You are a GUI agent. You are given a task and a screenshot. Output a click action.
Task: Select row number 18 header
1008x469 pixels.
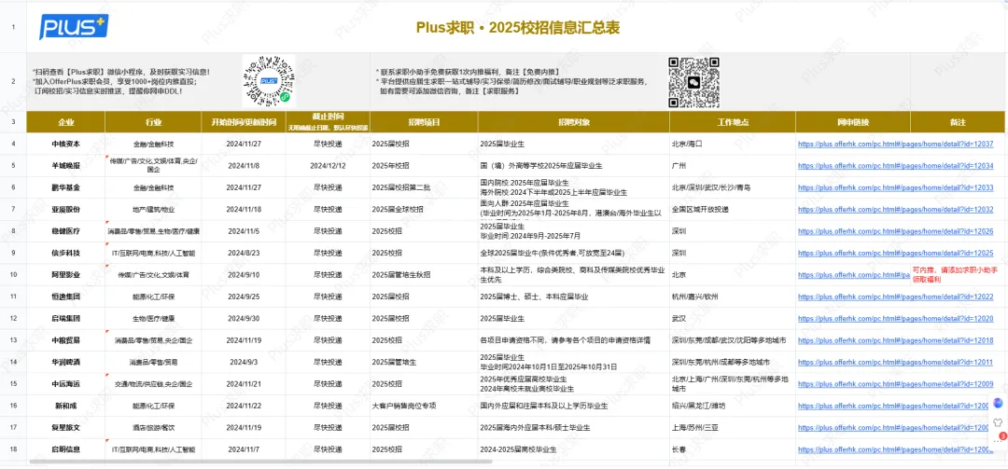(x=13, y=449)
